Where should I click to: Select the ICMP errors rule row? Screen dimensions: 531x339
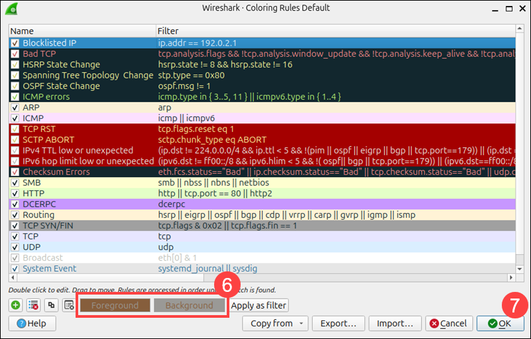pyautogui.click(x=262, y=97)
